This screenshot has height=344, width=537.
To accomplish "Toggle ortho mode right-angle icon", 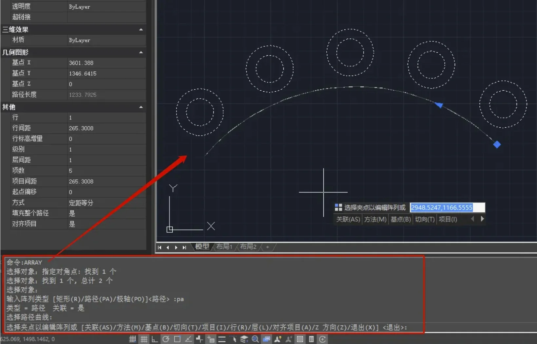I will [155, 339].
